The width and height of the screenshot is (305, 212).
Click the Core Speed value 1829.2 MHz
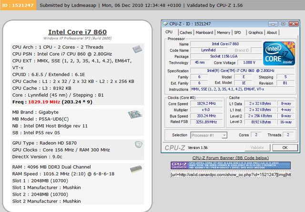tap(206, 103)
